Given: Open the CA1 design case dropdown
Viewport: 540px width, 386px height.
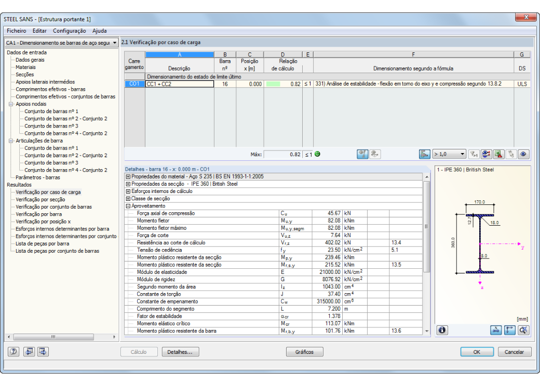Looking at the screenshot, I should [62, 43].
